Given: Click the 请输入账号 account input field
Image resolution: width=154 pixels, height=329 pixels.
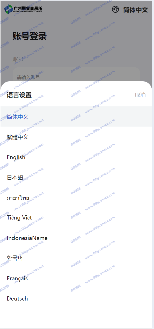Looking at the screenshot, I should point(76,75).
